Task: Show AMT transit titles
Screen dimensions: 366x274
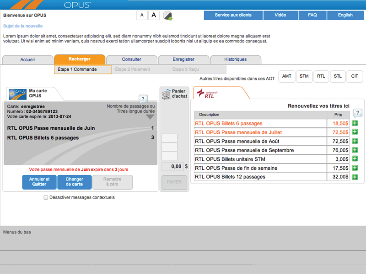Action: [287, 76]
